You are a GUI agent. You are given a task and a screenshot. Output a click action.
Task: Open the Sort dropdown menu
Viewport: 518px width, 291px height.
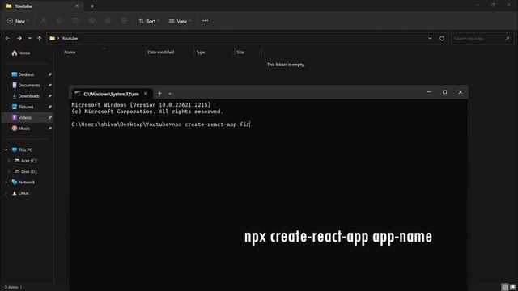tap(149, 21)
